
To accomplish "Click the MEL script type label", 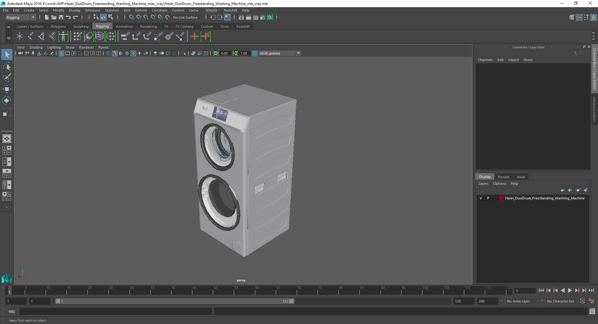I will (12, 312).
